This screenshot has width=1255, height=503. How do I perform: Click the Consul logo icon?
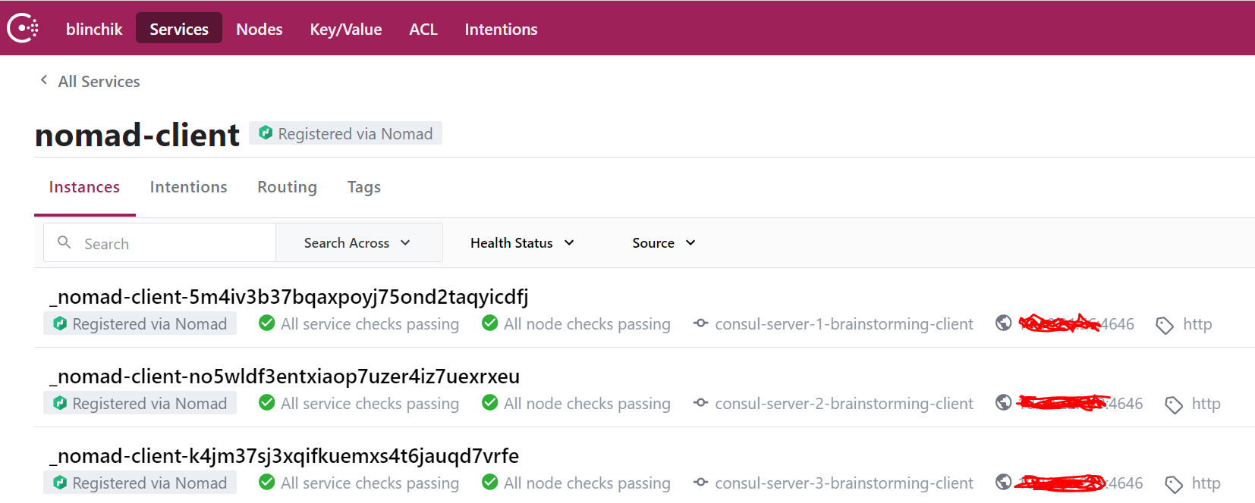[23, 28]
